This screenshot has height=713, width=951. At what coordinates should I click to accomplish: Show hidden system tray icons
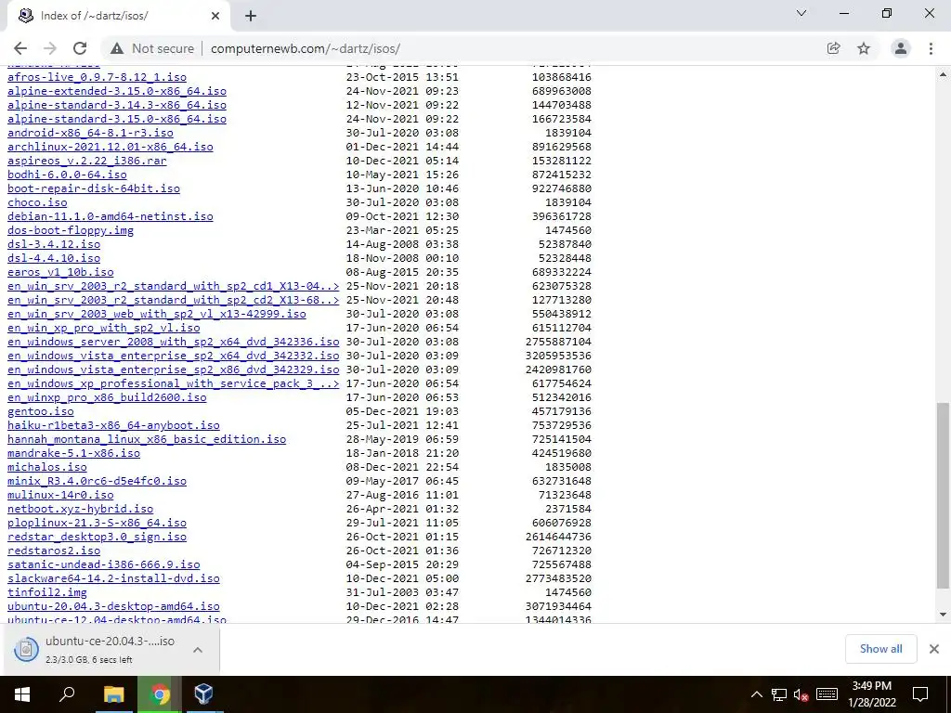[x=756, y=694]
